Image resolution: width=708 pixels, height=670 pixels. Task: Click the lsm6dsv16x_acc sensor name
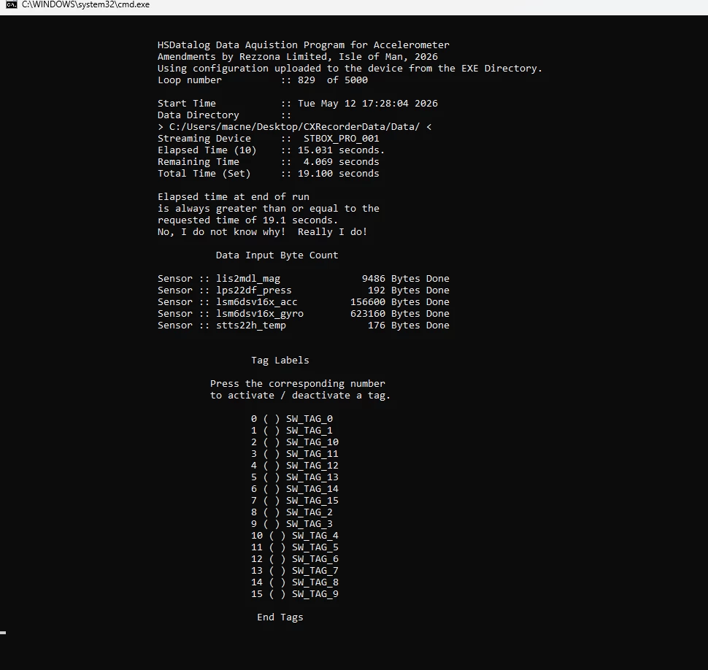point(256,302)
